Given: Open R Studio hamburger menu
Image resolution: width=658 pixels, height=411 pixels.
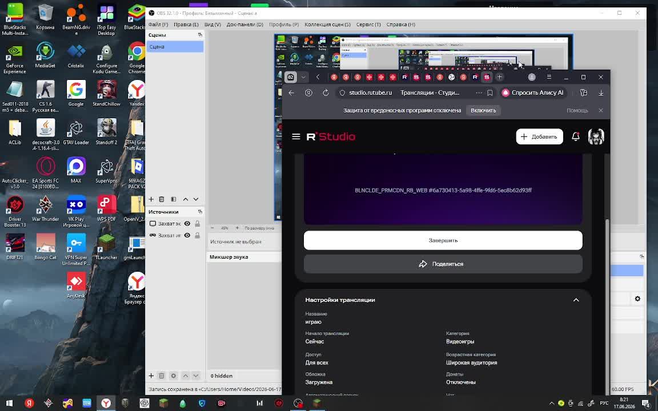Looking at the screenshot, I should pyautogui.click(x=296, y=137).
